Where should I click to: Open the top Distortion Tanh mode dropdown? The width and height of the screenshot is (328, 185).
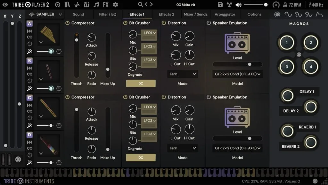coord(182,74)
